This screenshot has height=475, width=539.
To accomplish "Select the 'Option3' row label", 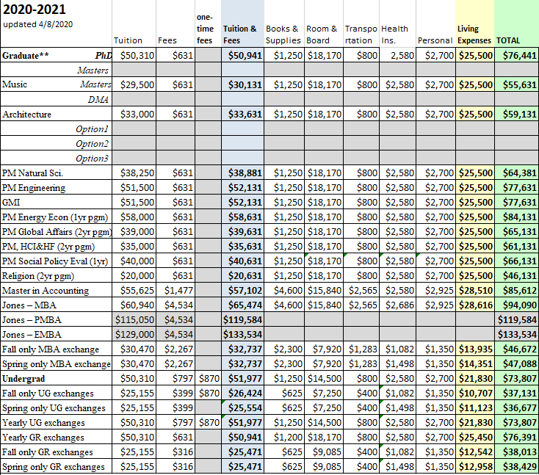I will (92, 159).
